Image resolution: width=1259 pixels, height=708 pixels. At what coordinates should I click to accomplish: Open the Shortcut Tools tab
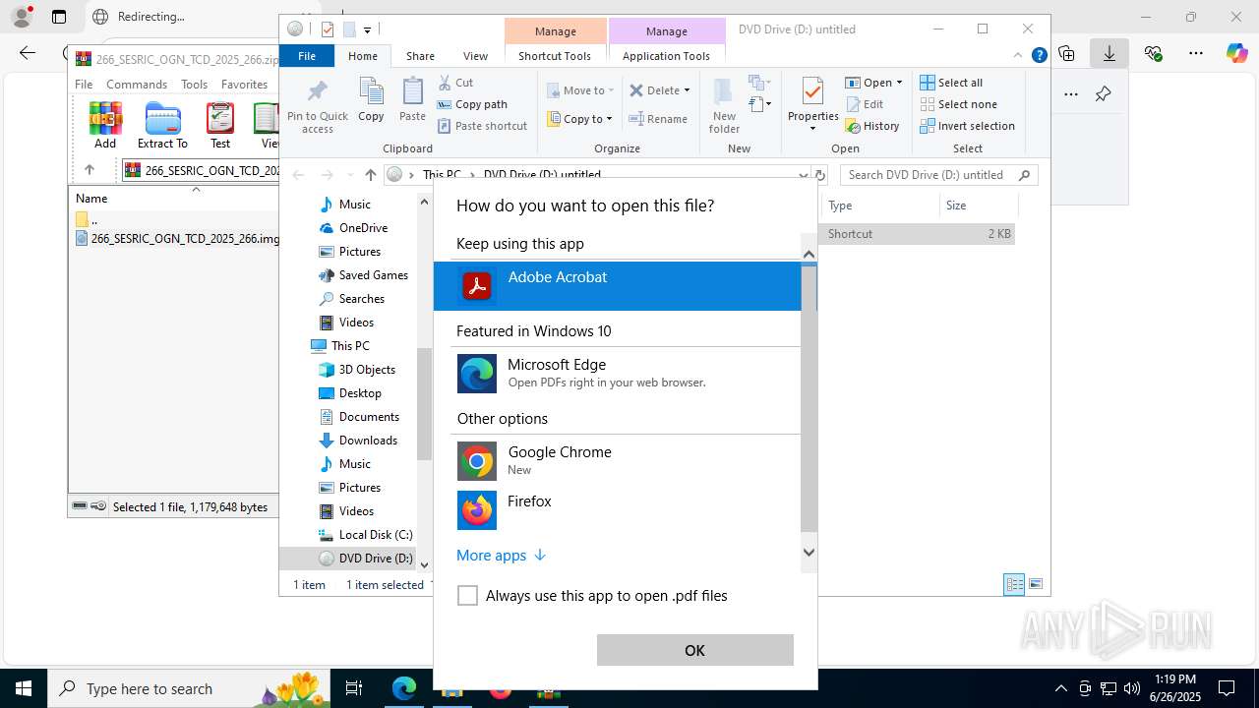pyautogui.click(x=555, y=56)
